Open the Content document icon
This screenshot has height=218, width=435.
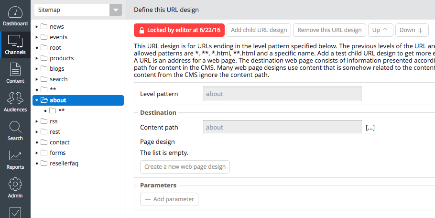(x=15, y=69)
